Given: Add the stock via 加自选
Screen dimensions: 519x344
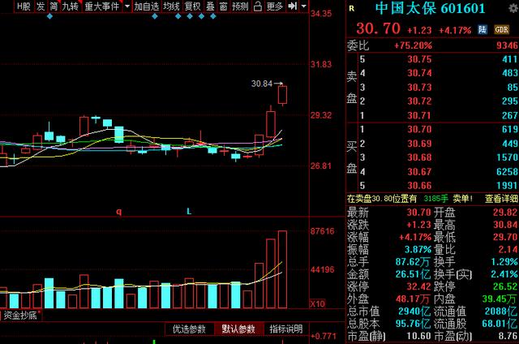Looking at the screenshot, I should point(147,6).
